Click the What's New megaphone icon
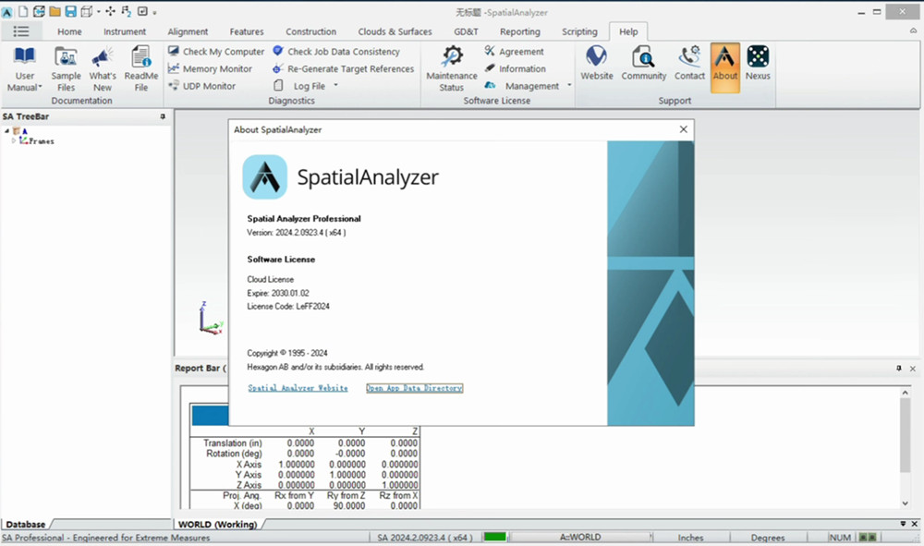Screen dimensions: 924x546 tap(103, 57)
